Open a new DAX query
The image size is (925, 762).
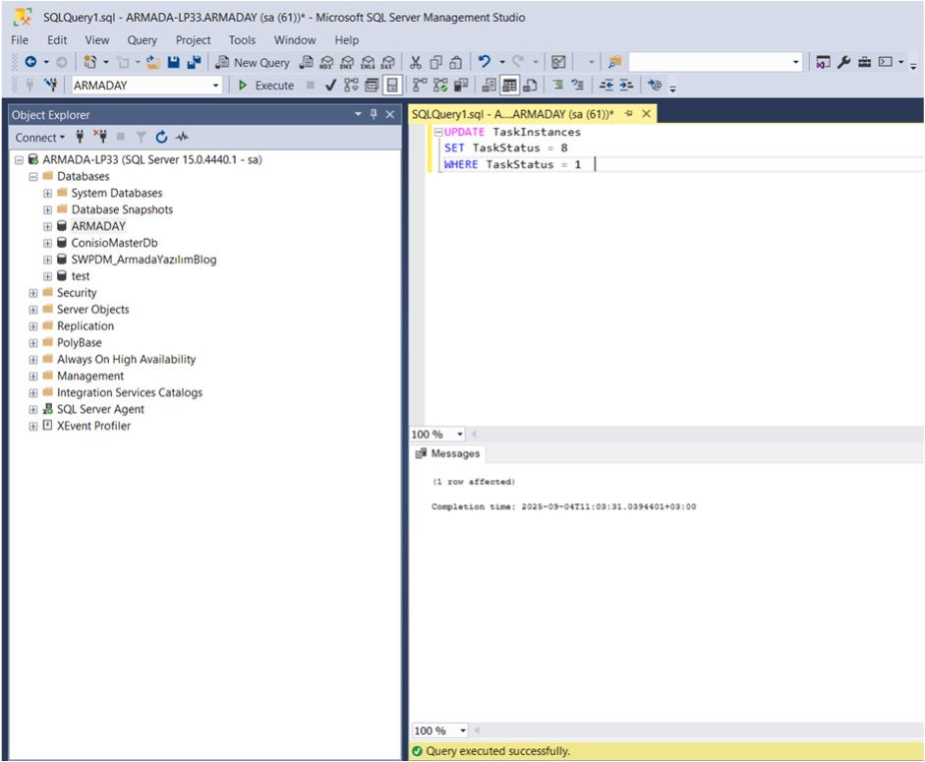pyautogui.click(x=387, y=62)
